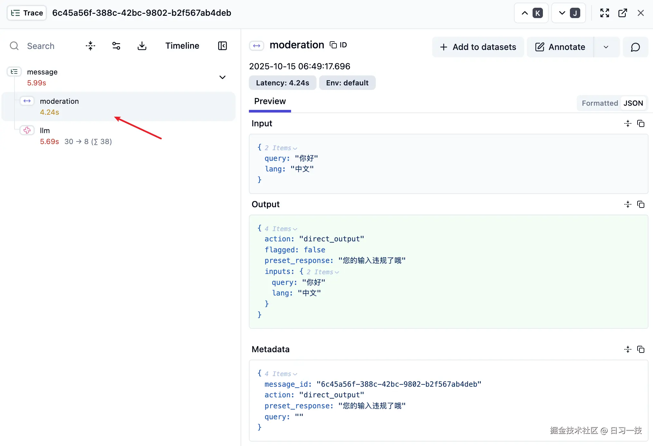
Task: Collapse the message trace node
Action: coord(222,77)
